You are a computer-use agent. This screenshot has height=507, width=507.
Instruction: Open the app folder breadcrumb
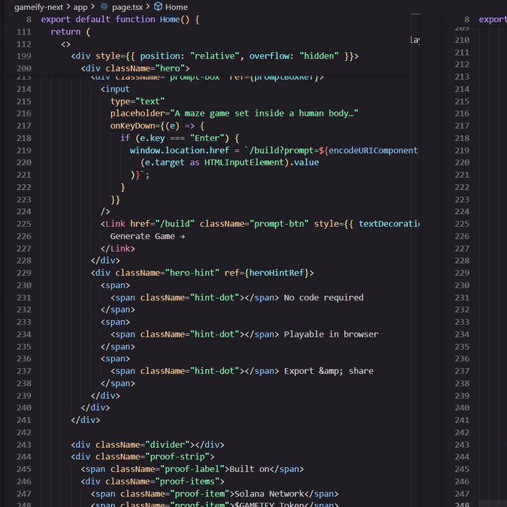[x=80, y=7]
